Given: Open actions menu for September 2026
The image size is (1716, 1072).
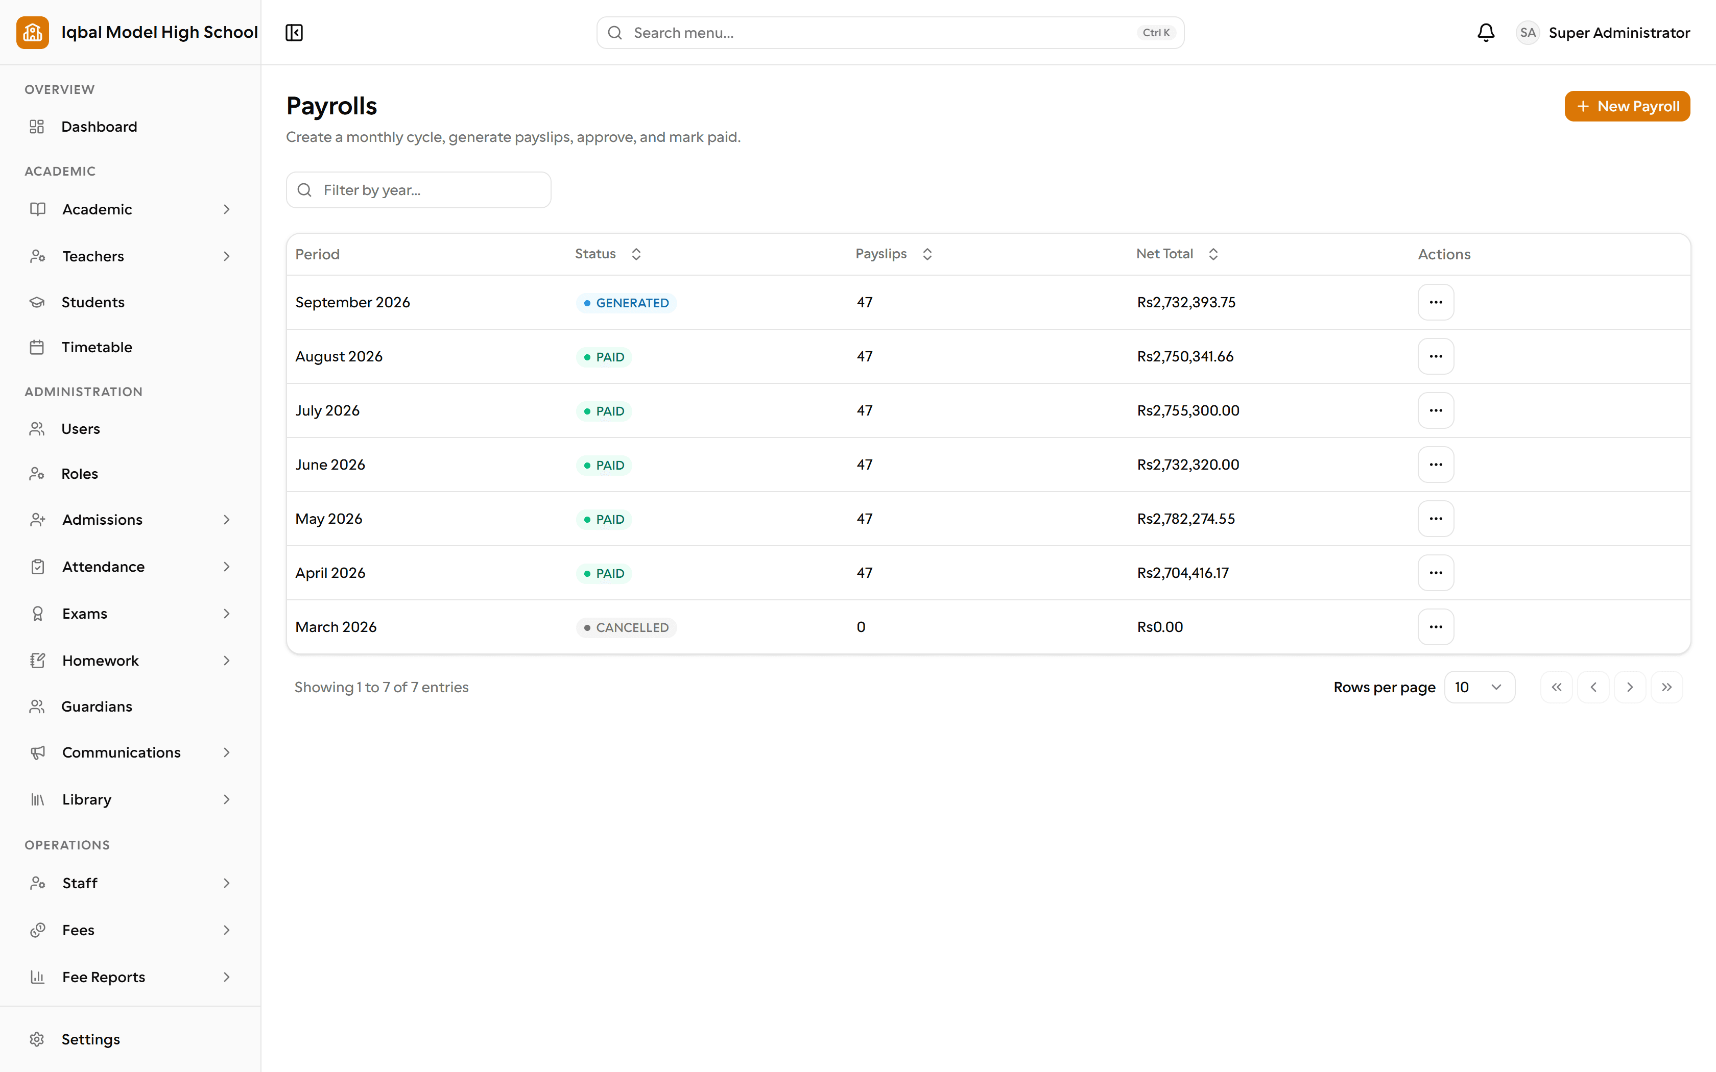Looking at the screenshot, I should (1436, 302).
